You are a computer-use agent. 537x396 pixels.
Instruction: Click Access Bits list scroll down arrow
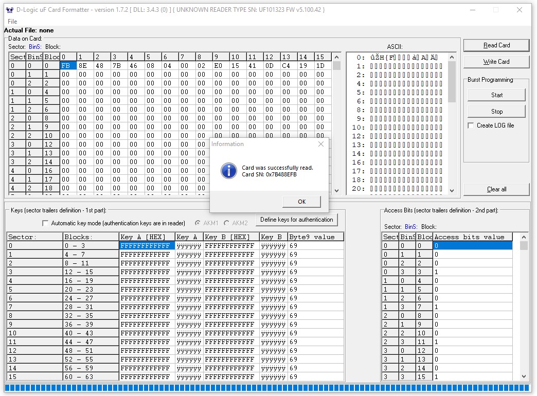523,376
